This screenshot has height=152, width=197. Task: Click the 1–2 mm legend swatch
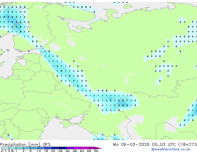point(20,148)
